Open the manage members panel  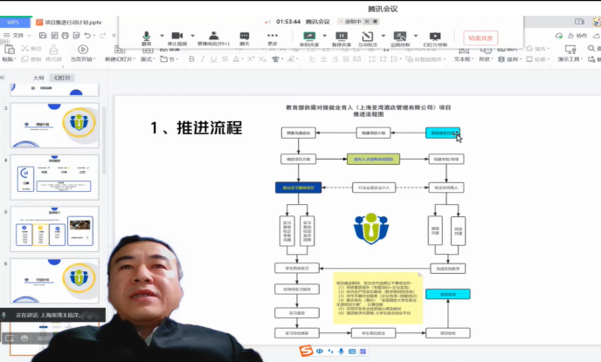213,36
